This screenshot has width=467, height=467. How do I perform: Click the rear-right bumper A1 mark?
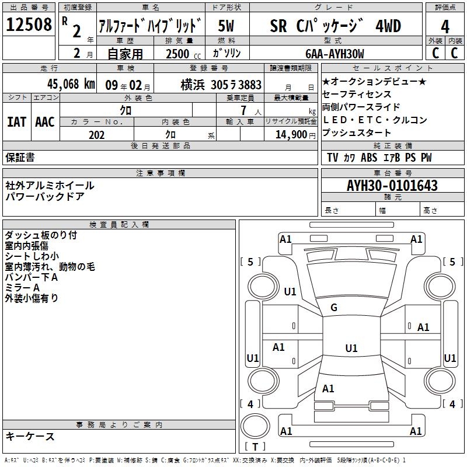coord(416,431)
